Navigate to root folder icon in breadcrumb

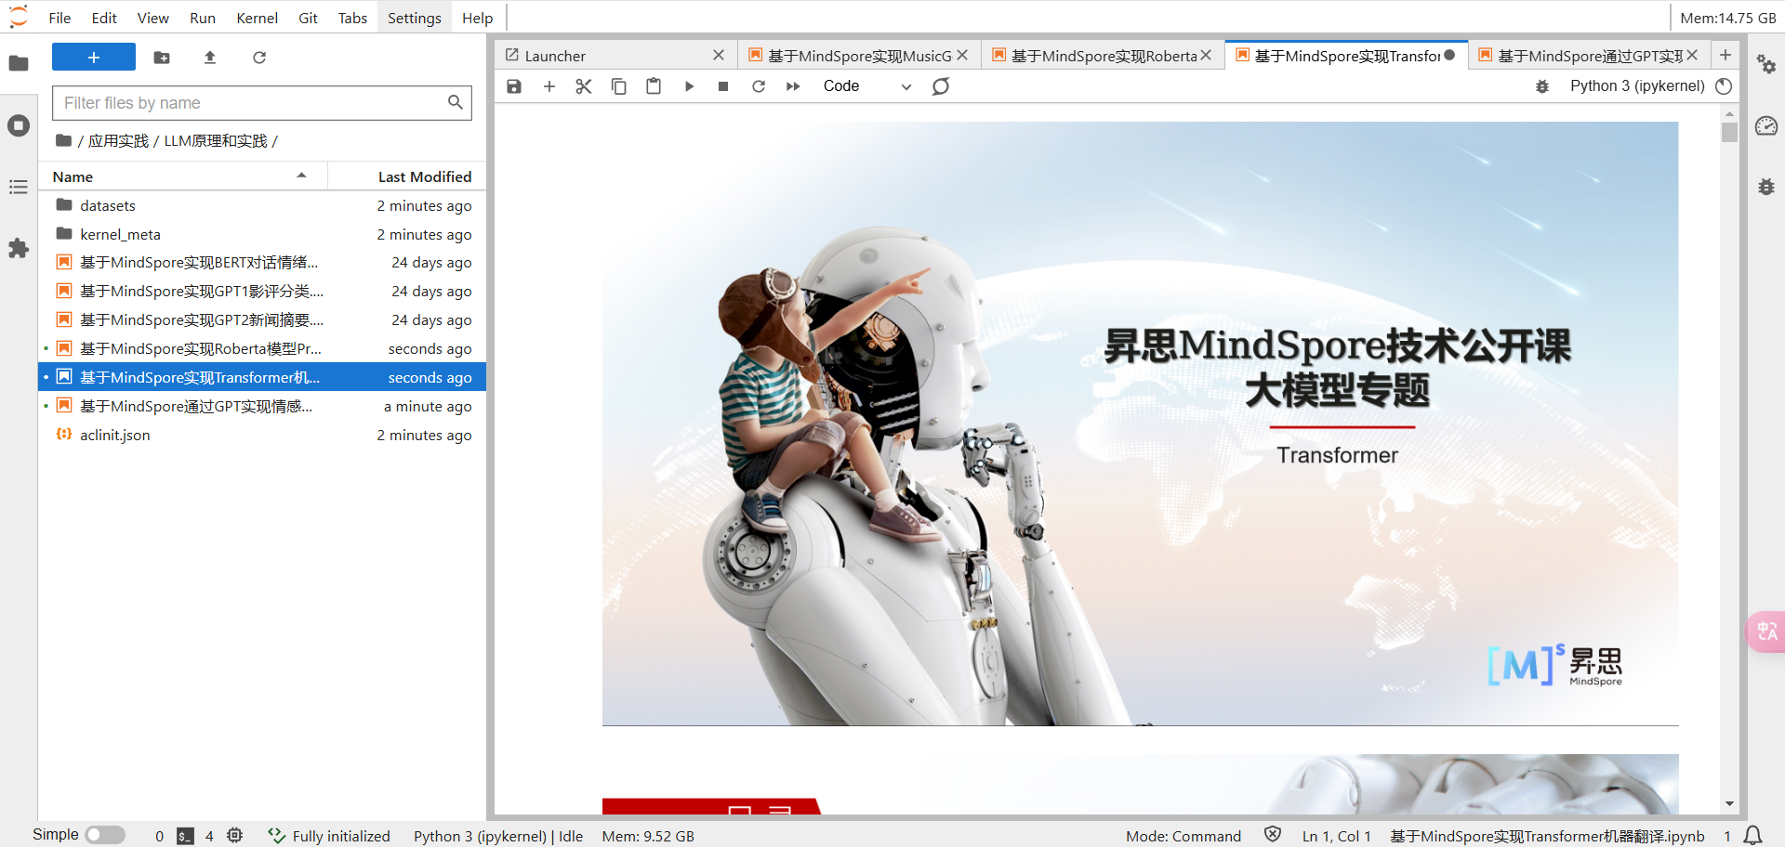(63, 140)
